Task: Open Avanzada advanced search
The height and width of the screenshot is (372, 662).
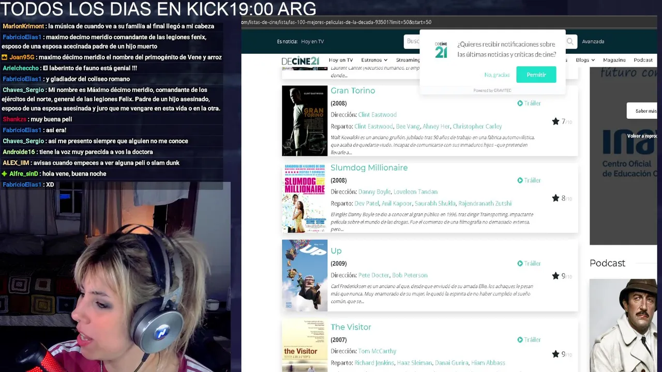Action: [x=593, y=41]
